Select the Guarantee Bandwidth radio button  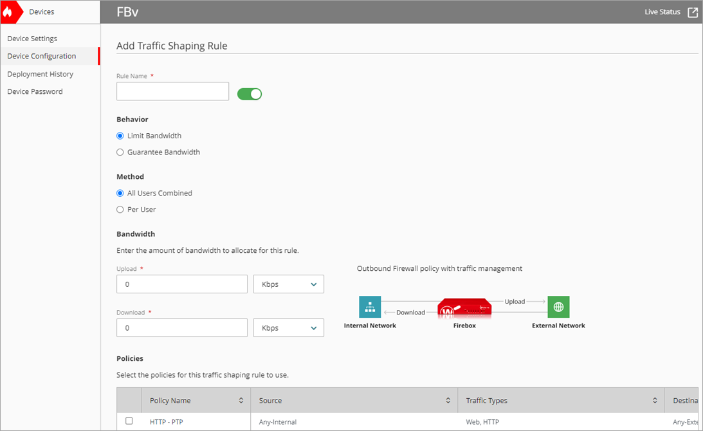click(x=120, y=152)
